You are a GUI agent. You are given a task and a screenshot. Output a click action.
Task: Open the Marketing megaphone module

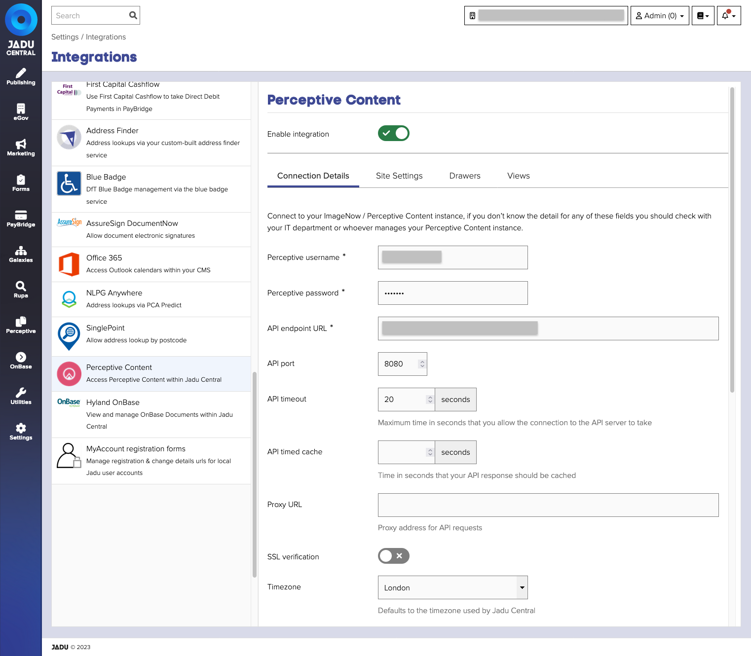pos(21,147)
